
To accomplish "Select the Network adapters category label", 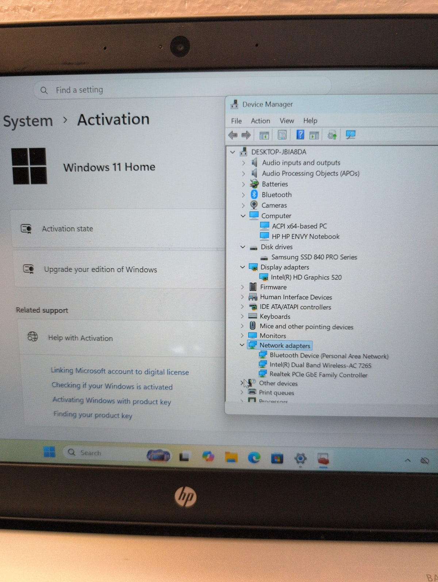I will [285, 345].
